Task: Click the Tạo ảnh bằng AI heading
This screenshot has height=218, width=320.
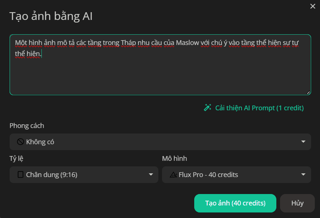Action: [x=51, y=16]
